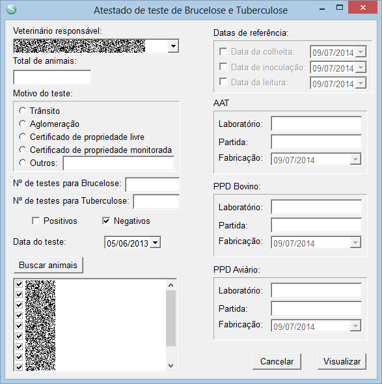Viewport: 382px width, 384px height.
Task: Focus Nº de testes para Brucelose field
Action: (152, 184)
